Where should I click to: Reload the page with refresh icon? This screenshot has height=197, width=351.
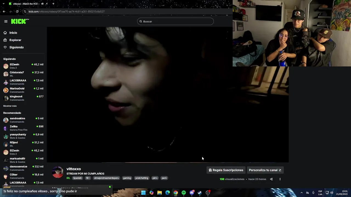pos(17,11)
